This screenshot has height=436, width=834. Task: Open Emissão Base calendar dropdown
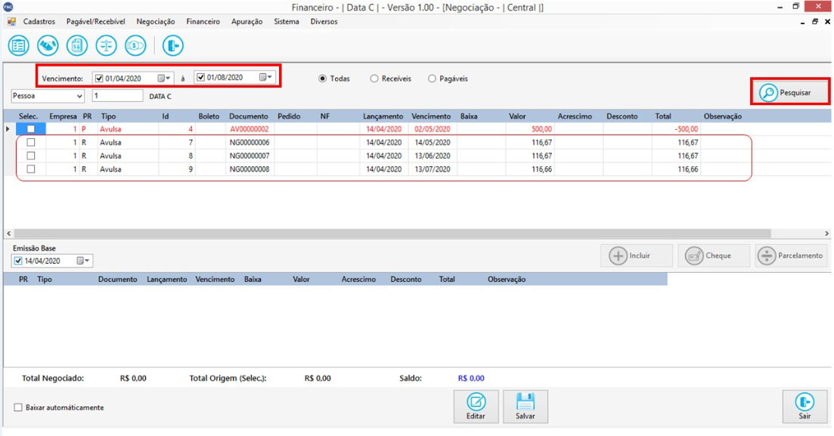(x=83, y=261)
